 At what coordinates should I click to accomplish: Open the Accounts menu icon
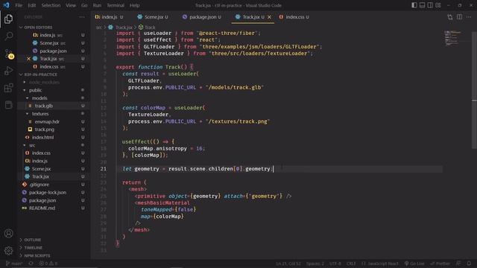tap(8, 233)
